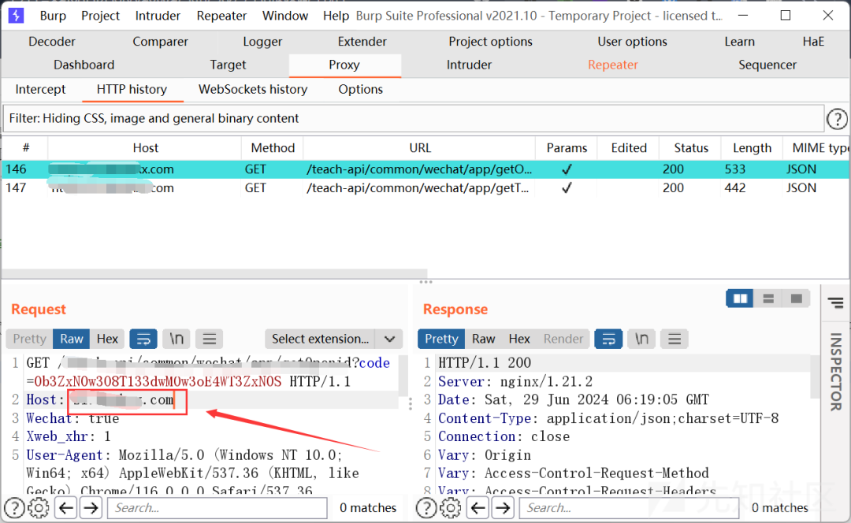Switch Request view to Pretty
Image resolution: width=851 pixels, height=523 pixels.
tap(30, 339)
